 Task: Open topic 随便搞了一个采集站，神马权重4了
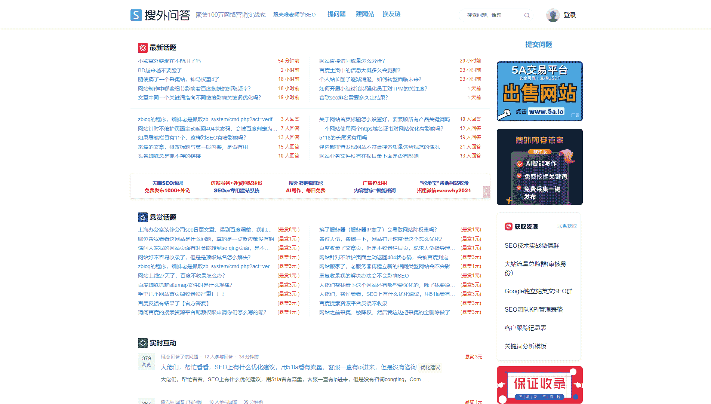(179, 79)
